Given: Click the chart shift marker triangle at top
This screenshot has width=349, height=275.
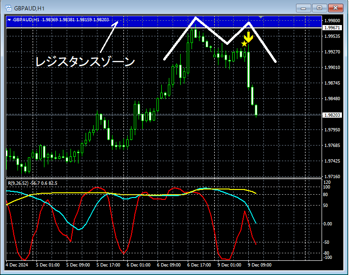Looking at the screenshot, I should click(x=261, y=17).
